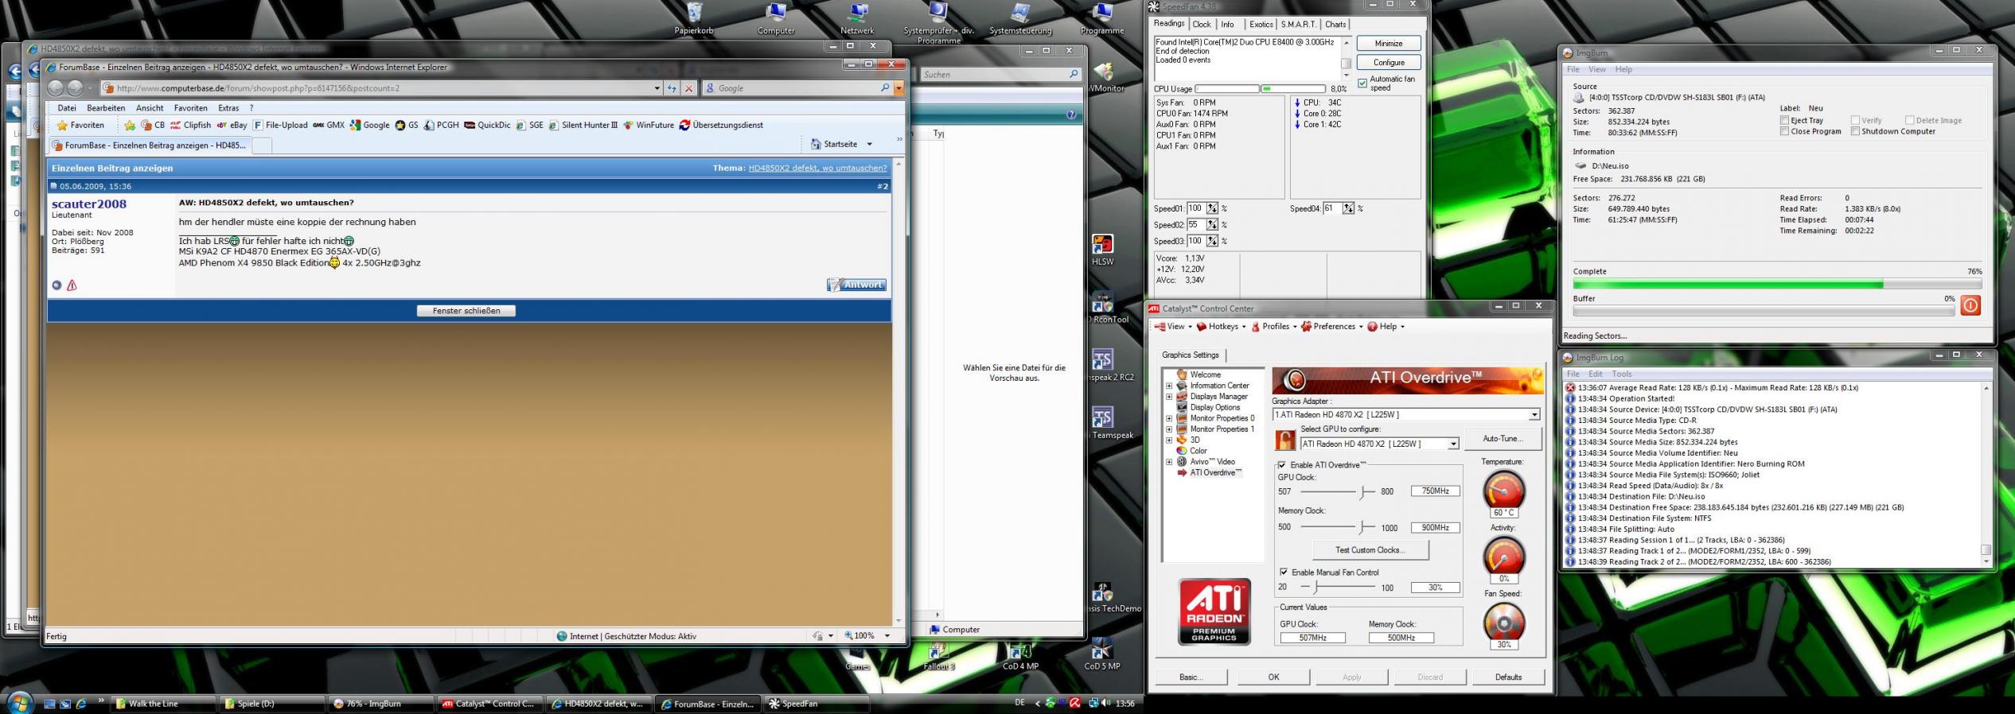
Task: Click ImgBurn Log vertical scrollbar
Action: point(1986,475)
